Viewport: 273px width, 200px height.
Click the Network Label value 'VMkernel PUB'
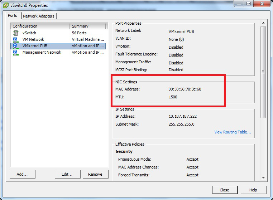coord(181,31)
